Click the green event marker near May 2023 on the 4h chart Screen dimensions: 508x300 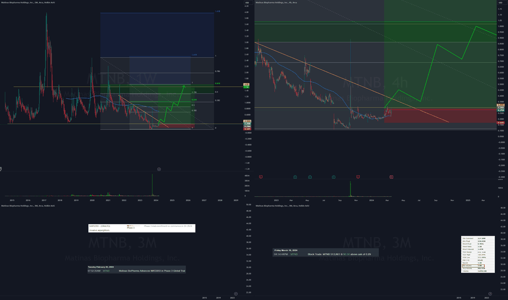(310, 177)
